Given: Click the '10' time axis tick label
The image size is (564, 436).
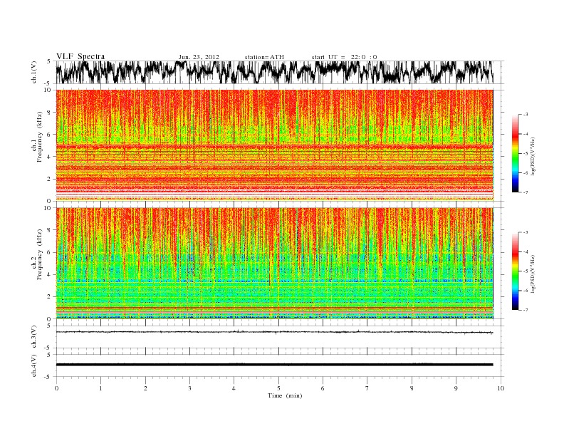Looking at the screenshot, I should pyautogui.click(x=501, y=388).
